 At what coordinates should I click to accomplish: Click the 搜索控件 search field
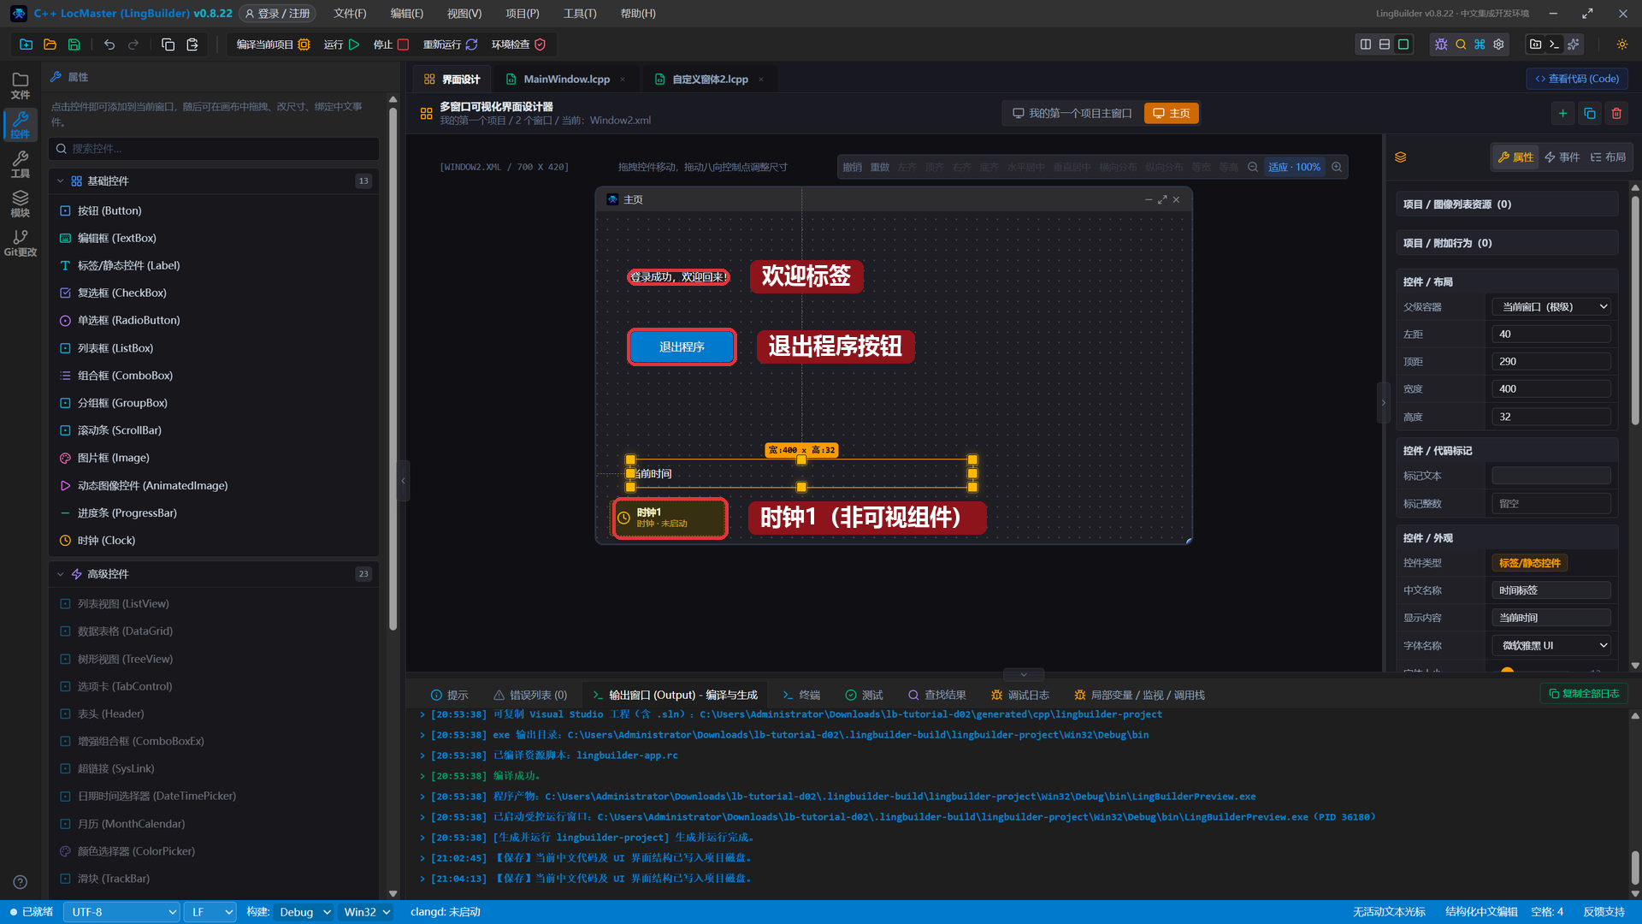[x=214, y=149]
